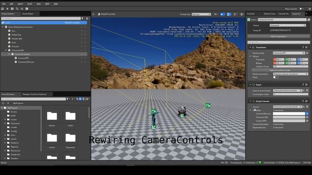
Task: Select the Level row in Entity Outliner
Action: (44, 23)
